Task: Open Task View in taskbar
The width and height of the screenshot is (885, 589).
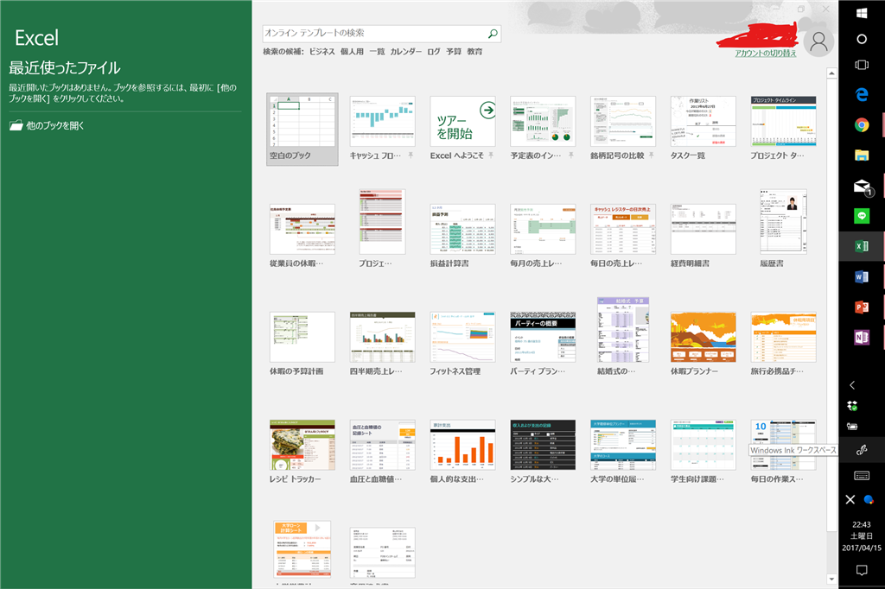Action: [x=862, y=65]
